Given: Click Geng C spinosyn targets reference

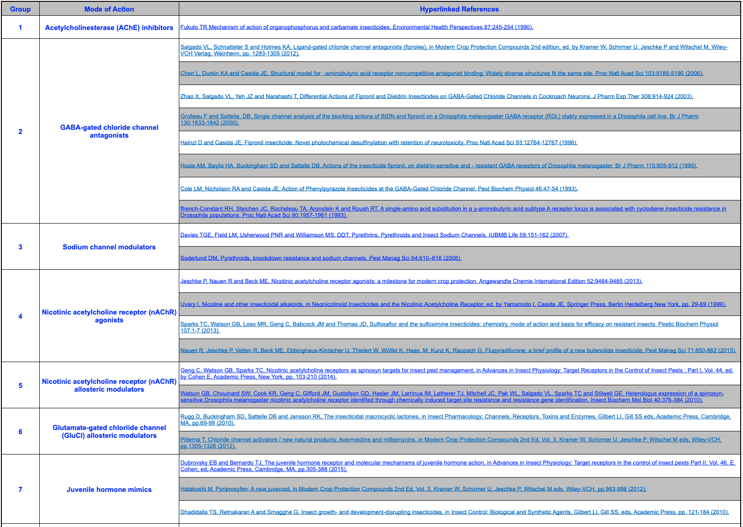Looking at the screenshot, I should 456,370.
